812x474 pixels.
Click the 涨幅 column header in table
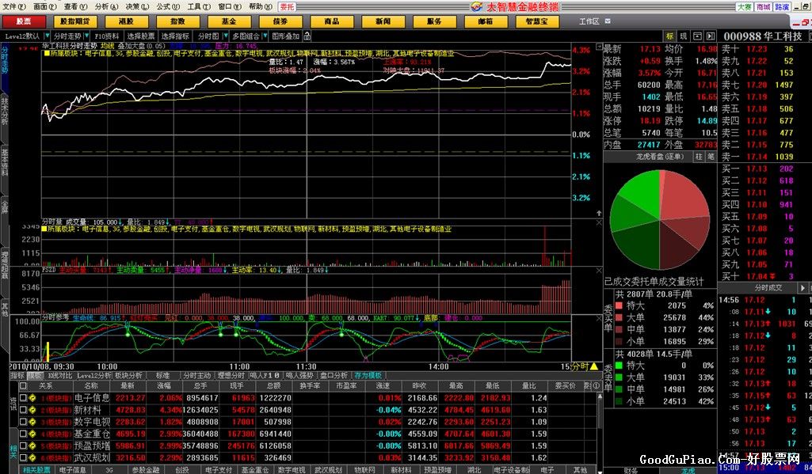[164, 385]
